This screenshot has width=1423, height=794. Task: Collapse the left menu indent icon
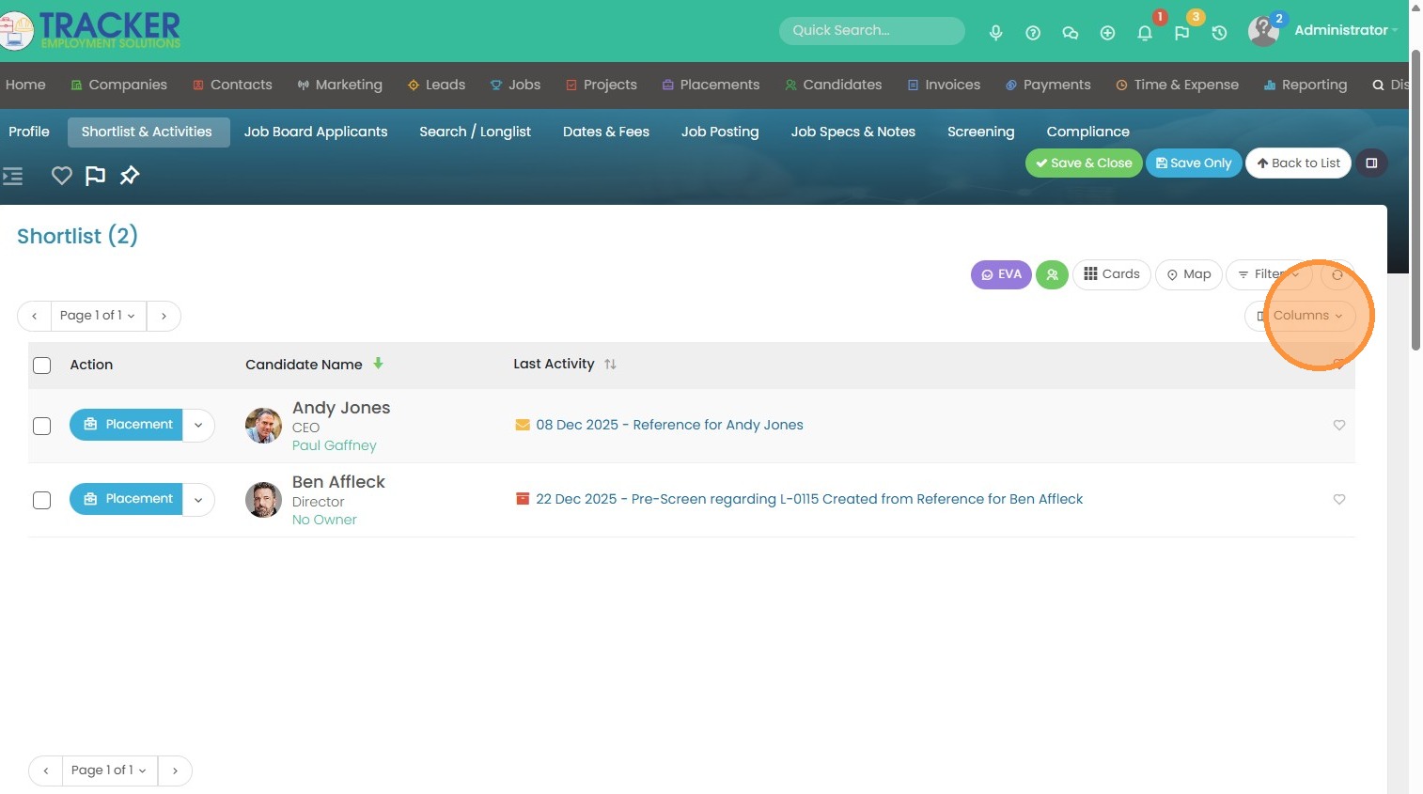[12, 176]
